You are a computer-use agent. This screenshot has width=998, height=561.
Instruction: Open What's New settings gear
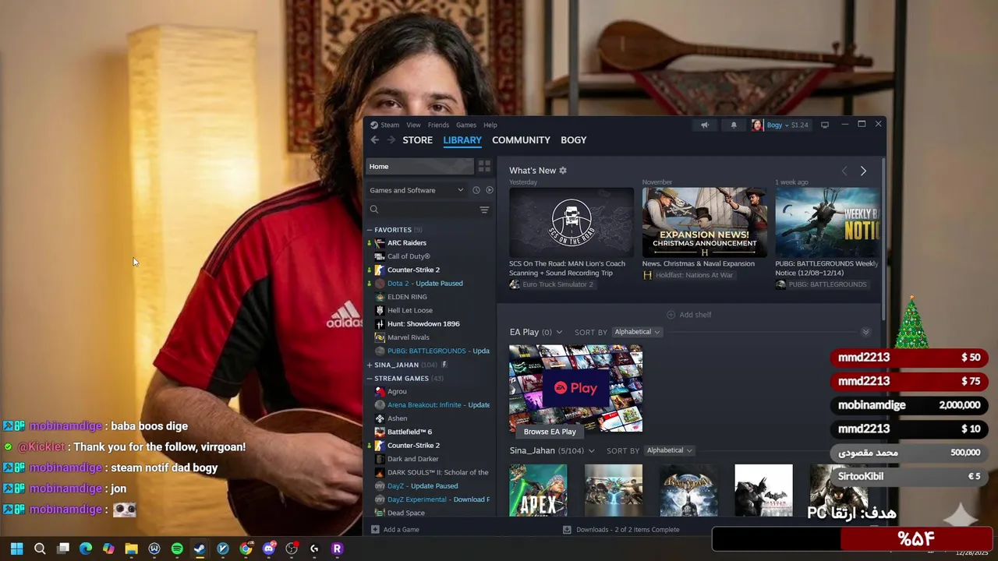(563, 171)
